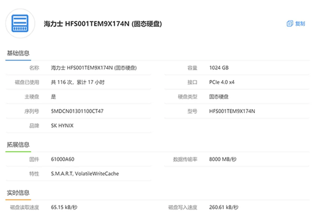Click the disk write speed 260.61 kB/秒
314x213 pixels.
(224, 207)
